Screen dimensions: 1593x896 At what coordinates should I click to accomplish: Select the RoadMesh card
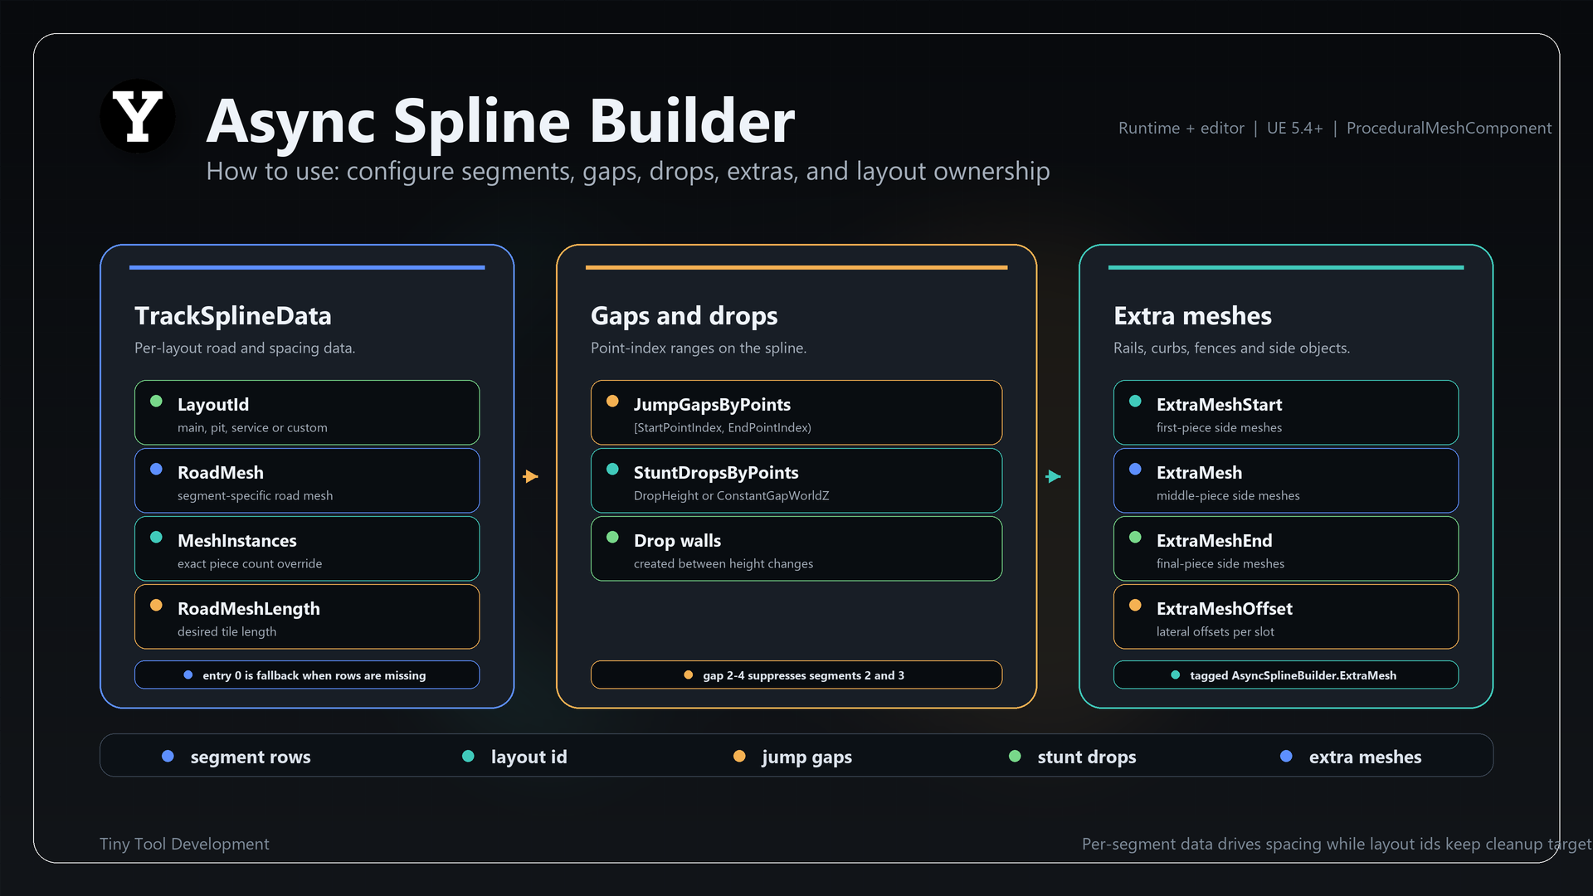tap(307, 480)
